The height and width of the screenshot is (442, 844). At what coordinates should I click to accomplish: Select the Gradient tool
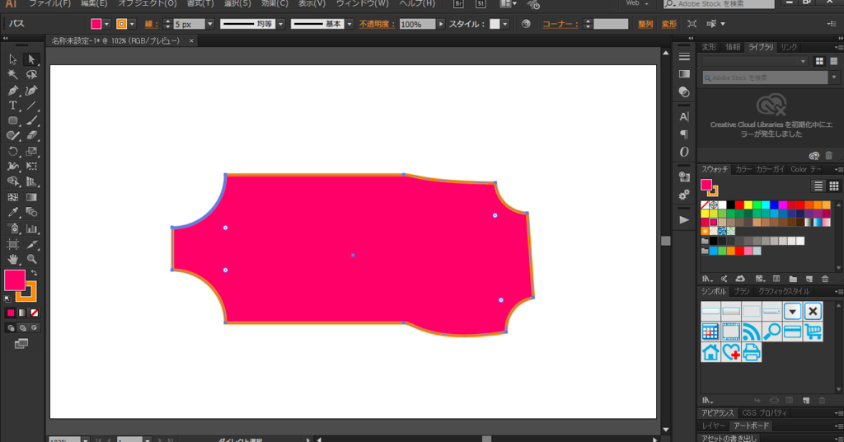[x=31, y=197]
